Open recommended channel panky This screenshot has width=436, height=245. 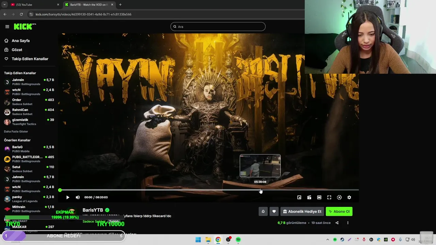(x=29, y=199)
